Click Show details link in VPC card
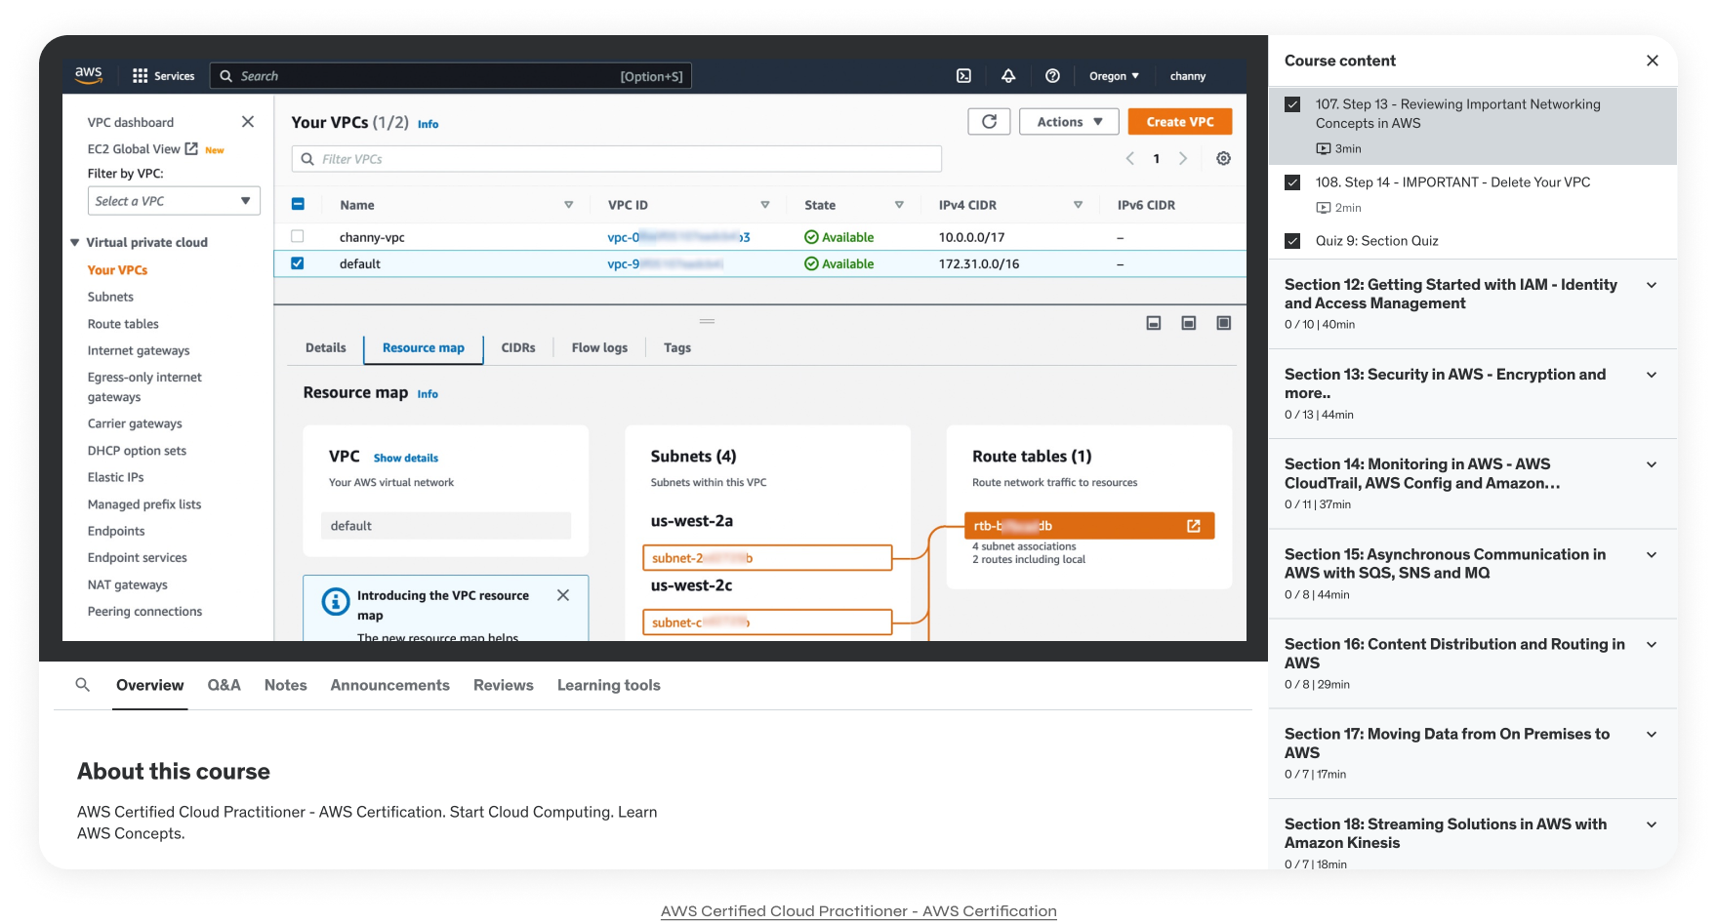Screen dimensions: 1717x924 pyautogui.click(x=405, y=458)
